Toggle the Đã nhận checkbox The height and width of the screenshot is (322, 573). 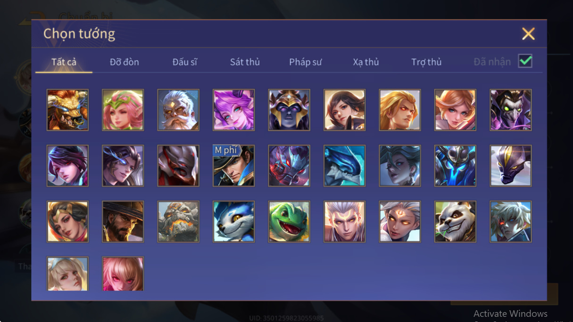525,61
